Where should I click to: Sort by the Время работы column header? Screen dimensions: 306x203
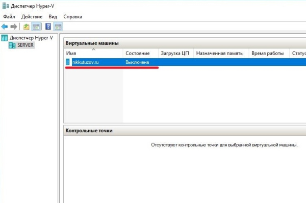point(269,53)
